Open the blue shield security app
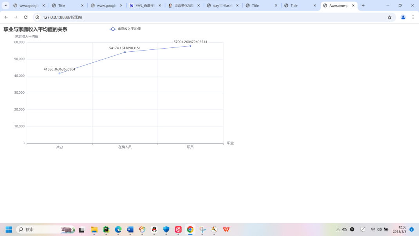The width and height of the screenshot is (419, 236). (x=166, y=230)
